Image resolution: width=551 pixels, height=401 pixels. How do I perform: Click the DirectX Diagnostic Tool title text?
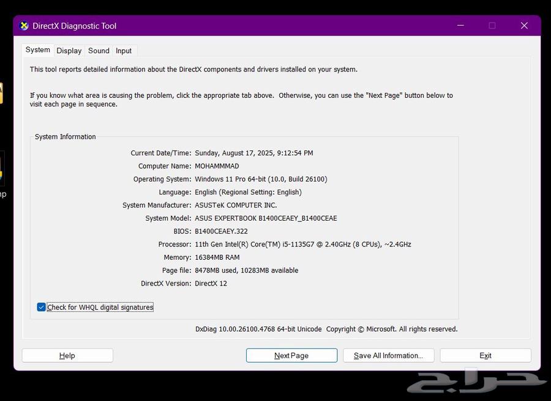pyautogui.click(x=74, y=26)
